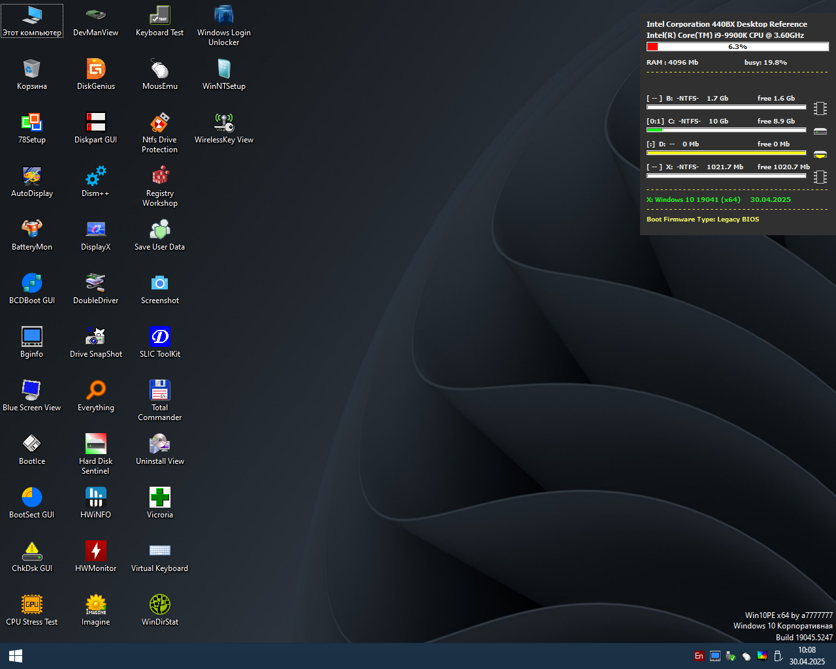Open HWMonitor
836x669 pixels.
pyautogui.click(x=95, y=557)
